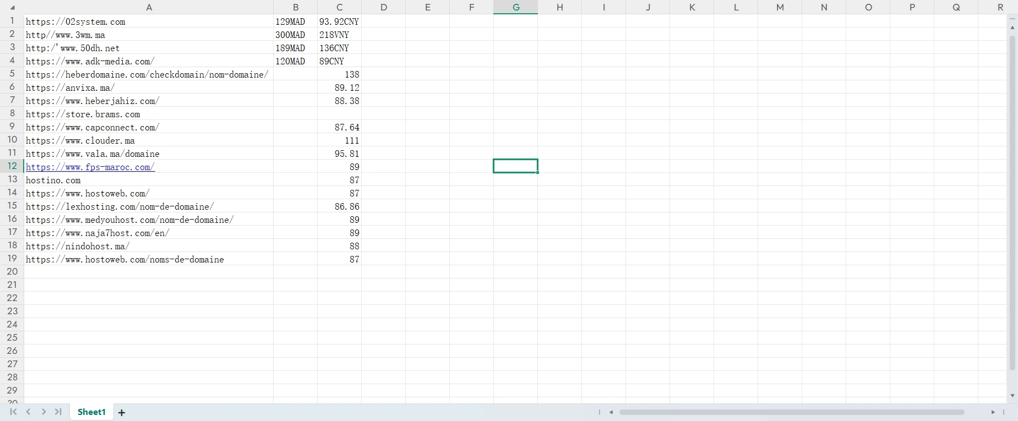Image resolution: width=1018 pixels, height=421 pixels.
Task: Click the next sheet arrow
Action: [43, 412]
